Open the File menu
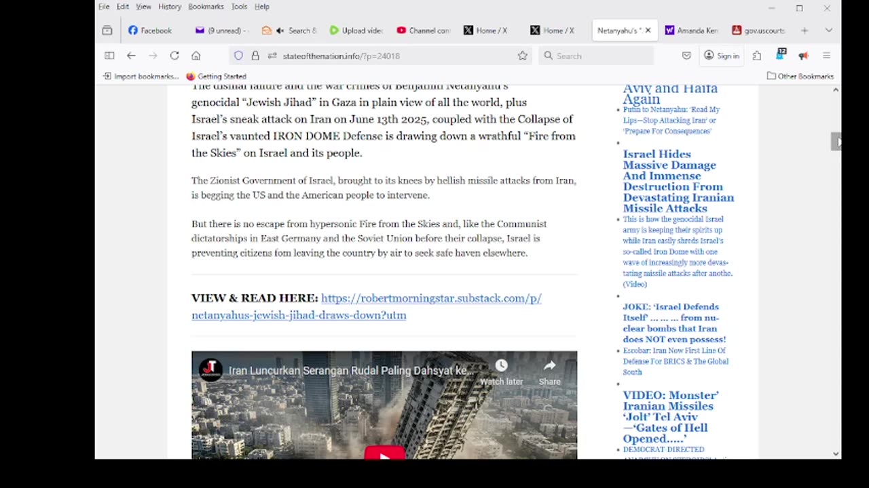Screen dimensions: 869x488 coord(104,7)
